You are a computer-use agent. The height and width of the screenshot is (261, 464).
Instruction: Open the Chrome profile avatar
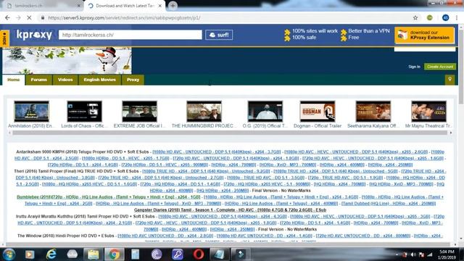(x=446, y=17)
